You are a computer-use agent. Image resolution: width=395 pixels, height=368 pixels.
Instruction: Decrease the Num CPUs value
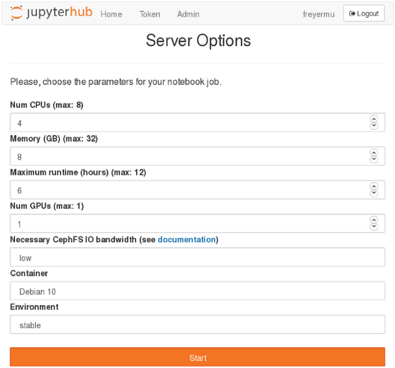click(374, 126)
